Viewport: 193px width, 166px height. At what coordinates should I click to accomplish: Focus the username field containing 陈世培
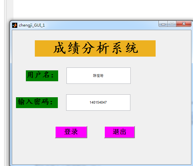98,75
